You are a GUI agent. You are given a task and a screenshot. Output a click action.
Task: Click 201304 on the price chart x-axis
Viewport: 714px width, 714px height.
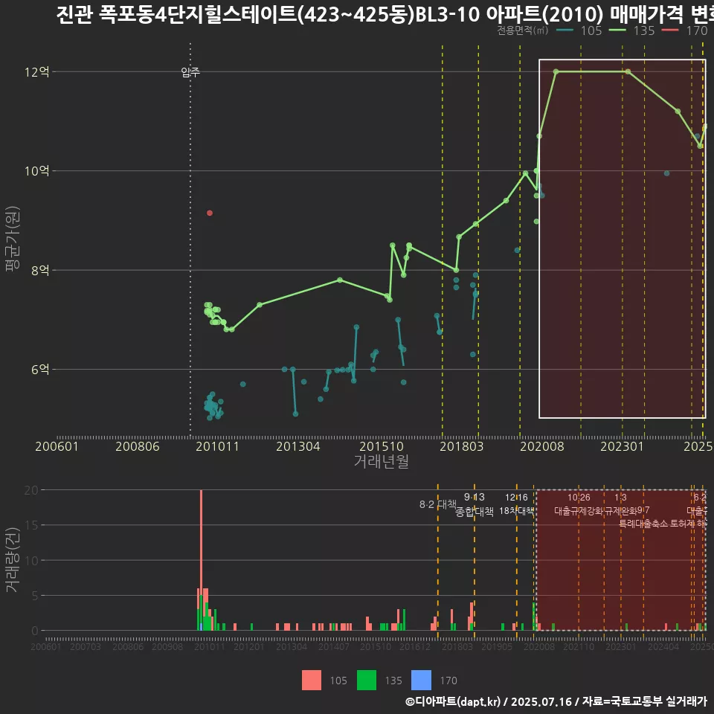[297, 446]
